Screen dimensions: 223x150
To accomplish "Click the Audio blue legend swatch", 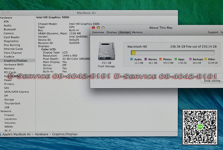I will pyautogui.click(x=132, y=59).
